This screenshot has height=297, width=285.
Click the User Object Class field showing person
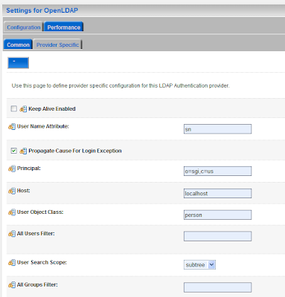(217, 215)
